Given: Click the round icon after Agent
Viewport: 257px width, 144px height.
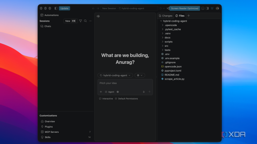Looking at the screenshot, I should (118, 92).
